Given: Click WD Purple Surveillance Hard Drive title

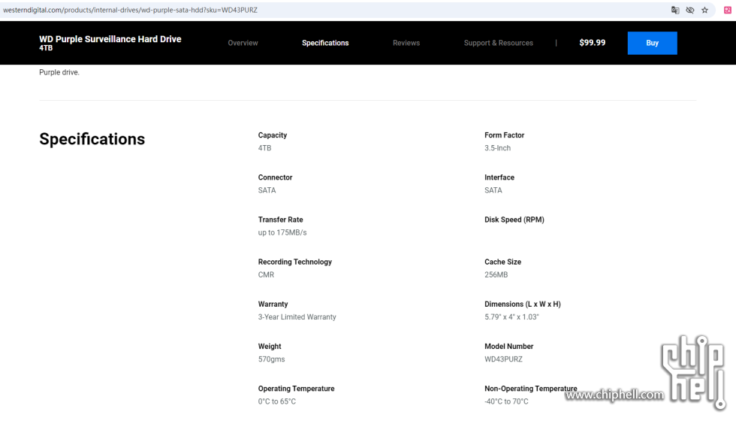Looking at the screenshot, I should tap(110, 39).
